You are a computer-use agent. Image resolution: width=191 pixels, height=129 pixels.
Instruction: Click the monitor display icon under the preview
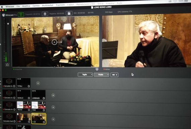[x=97, y=69]
